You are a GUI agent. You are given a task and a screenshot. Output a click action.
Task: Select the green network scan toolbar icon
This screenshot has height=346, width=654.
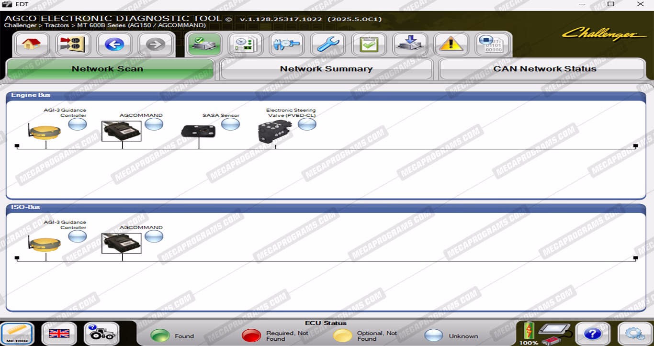tap(204, 45)
